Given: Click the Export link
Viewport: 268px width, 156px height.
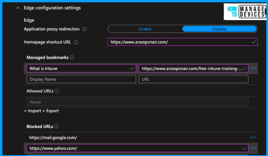Looking at the screenshot, I should (51, 111).
